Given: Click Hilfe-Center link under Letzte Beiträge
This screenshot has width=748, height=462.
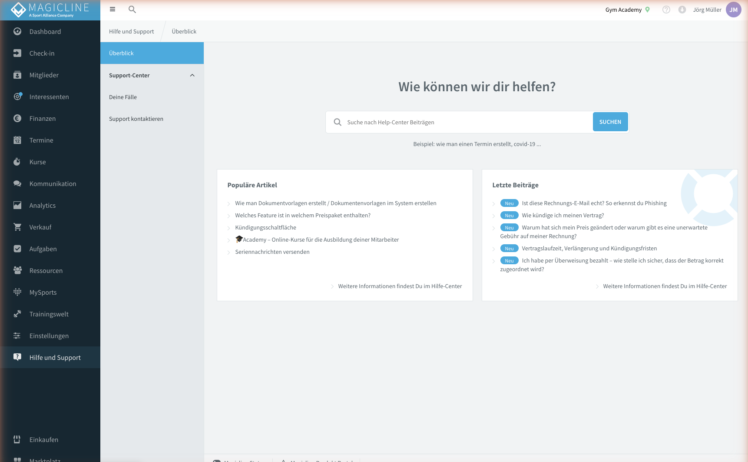Looking at the screenshot, I should tap(665, 286).
